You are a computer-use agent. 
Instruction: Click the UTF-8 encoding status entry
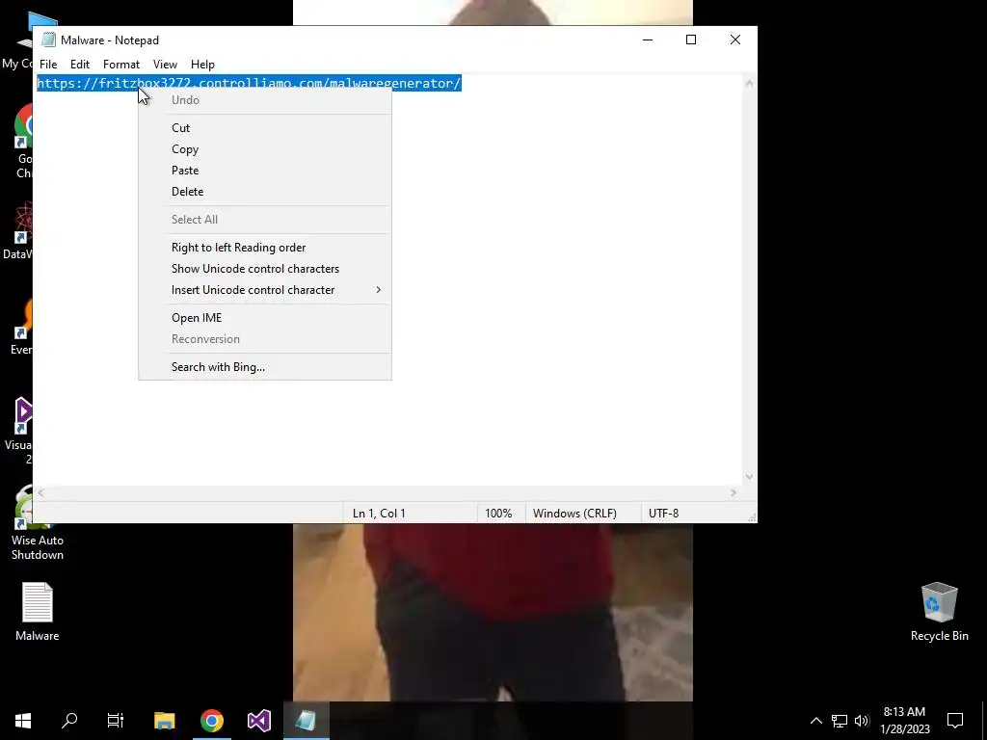(x=663, y=514)
